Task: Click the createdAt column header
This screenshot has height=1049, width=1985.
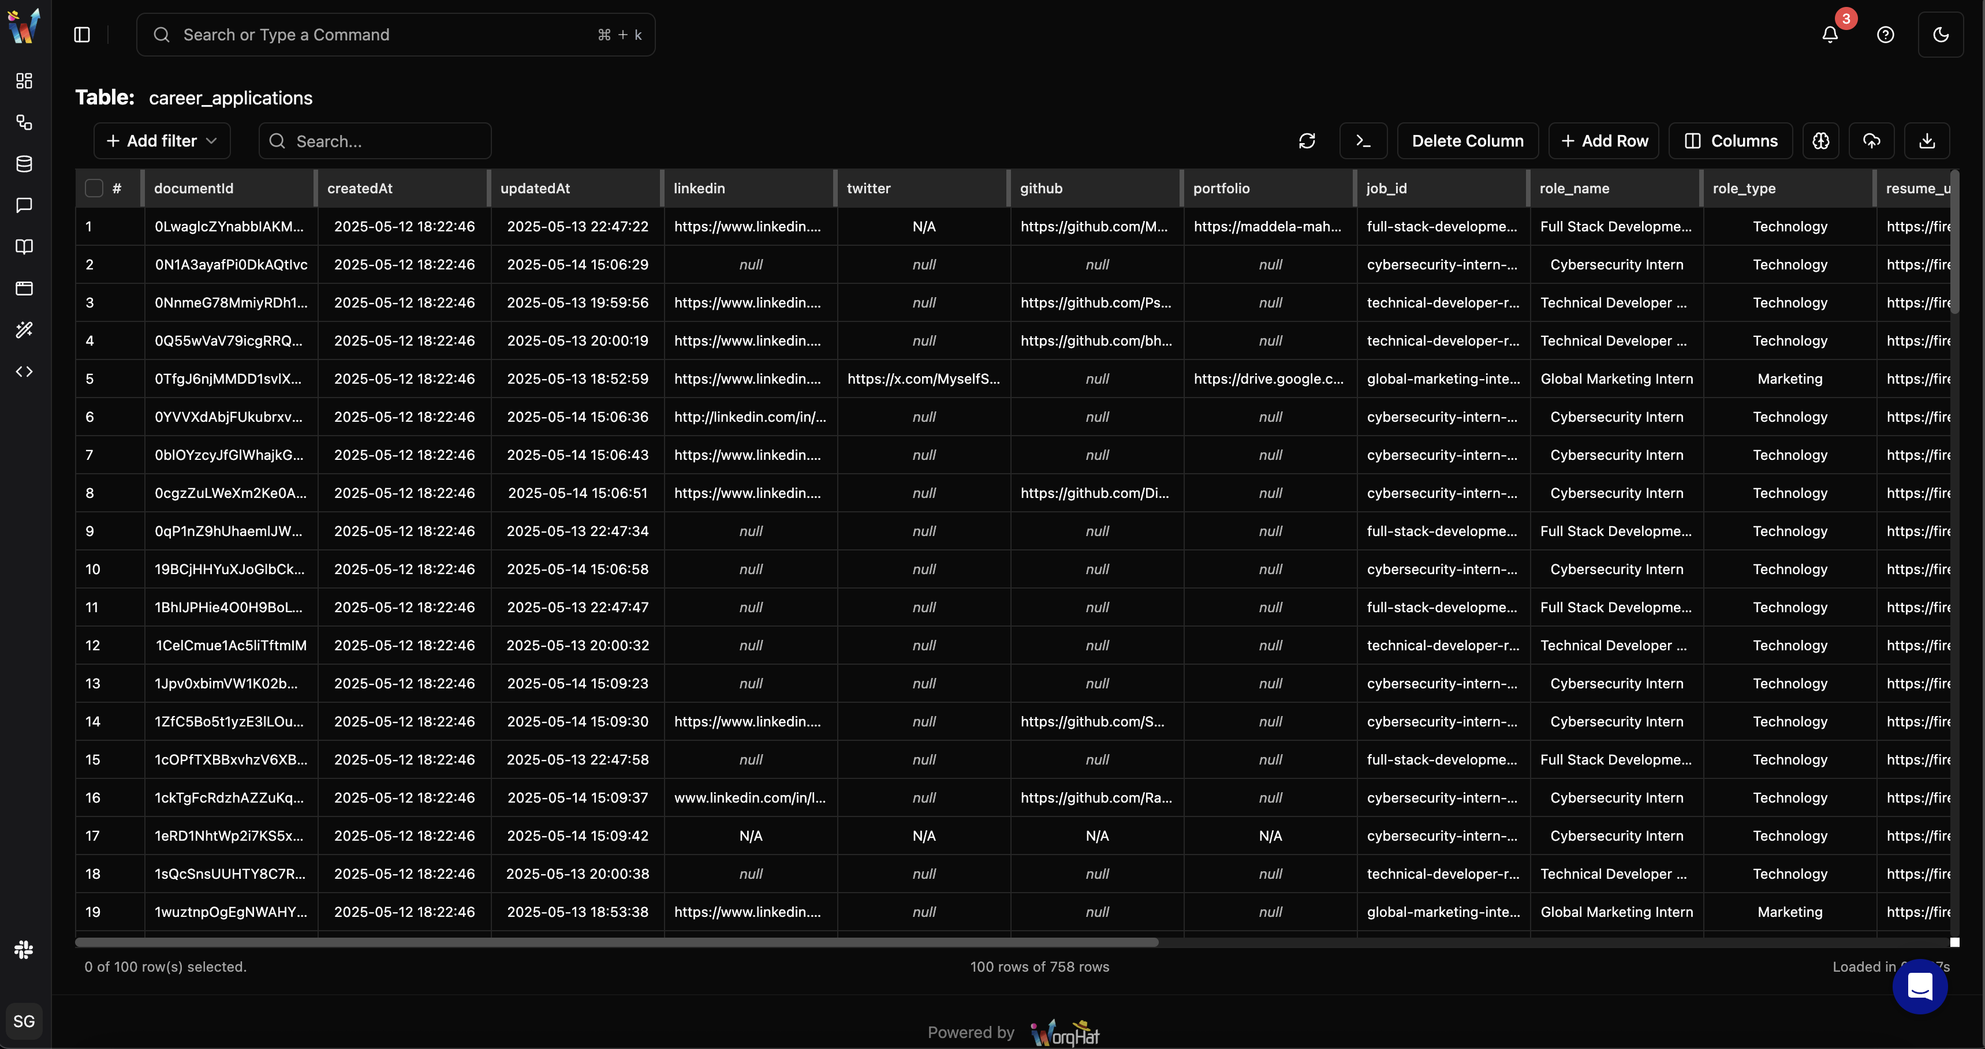Action: click(x=360, y=188)
